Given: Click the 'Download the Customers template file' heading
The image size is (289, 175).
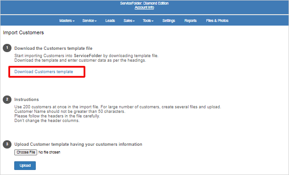Looking at the screenshot, I should 53,48.
